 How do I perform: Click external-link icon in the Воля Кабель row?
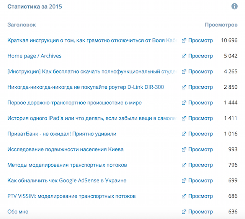point(184,41)
